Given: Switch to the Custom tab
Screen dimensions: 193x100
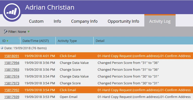Looking at the screenshot, I should click(36, 21).
